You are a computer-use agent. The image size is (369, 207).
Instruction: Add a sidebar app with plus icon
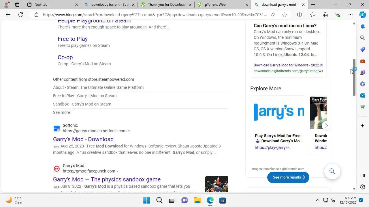click(363, 125)
